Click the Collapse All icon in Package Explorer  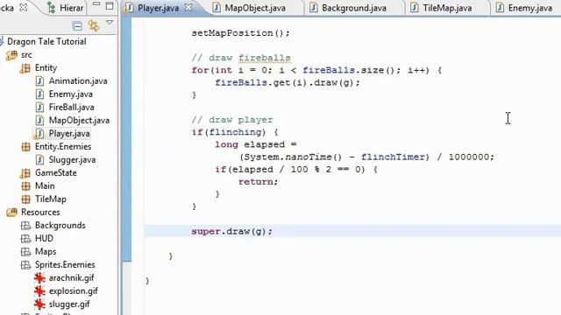(77, 26)
